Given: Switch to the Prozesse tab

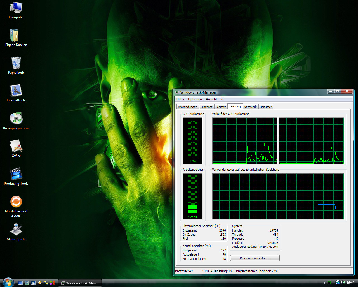Looking at the screenshot, I should [207, 107].
